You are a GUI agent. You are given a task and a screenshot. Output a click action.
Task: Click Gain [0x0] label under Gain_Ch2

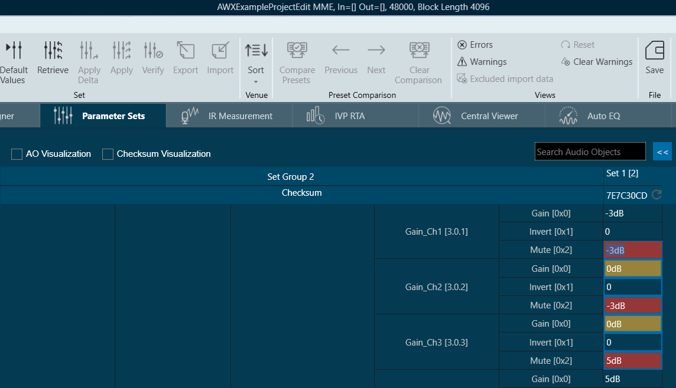pos(551,268)
